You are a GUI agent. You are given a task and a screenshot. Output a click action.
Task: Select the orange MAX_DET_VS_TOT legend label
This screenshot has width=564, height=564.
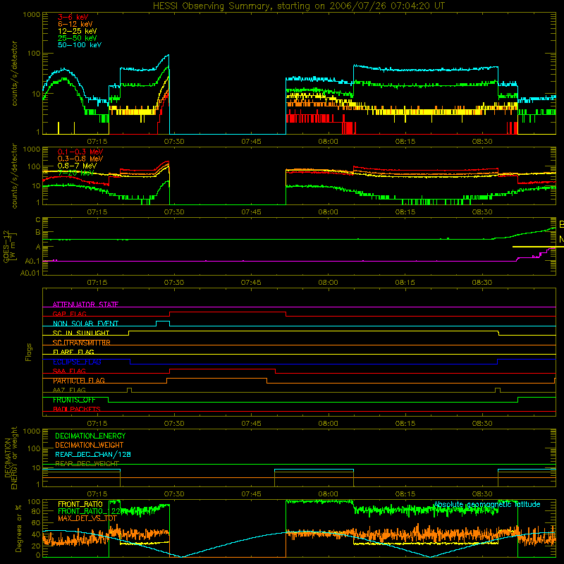(x=87, y=518)
